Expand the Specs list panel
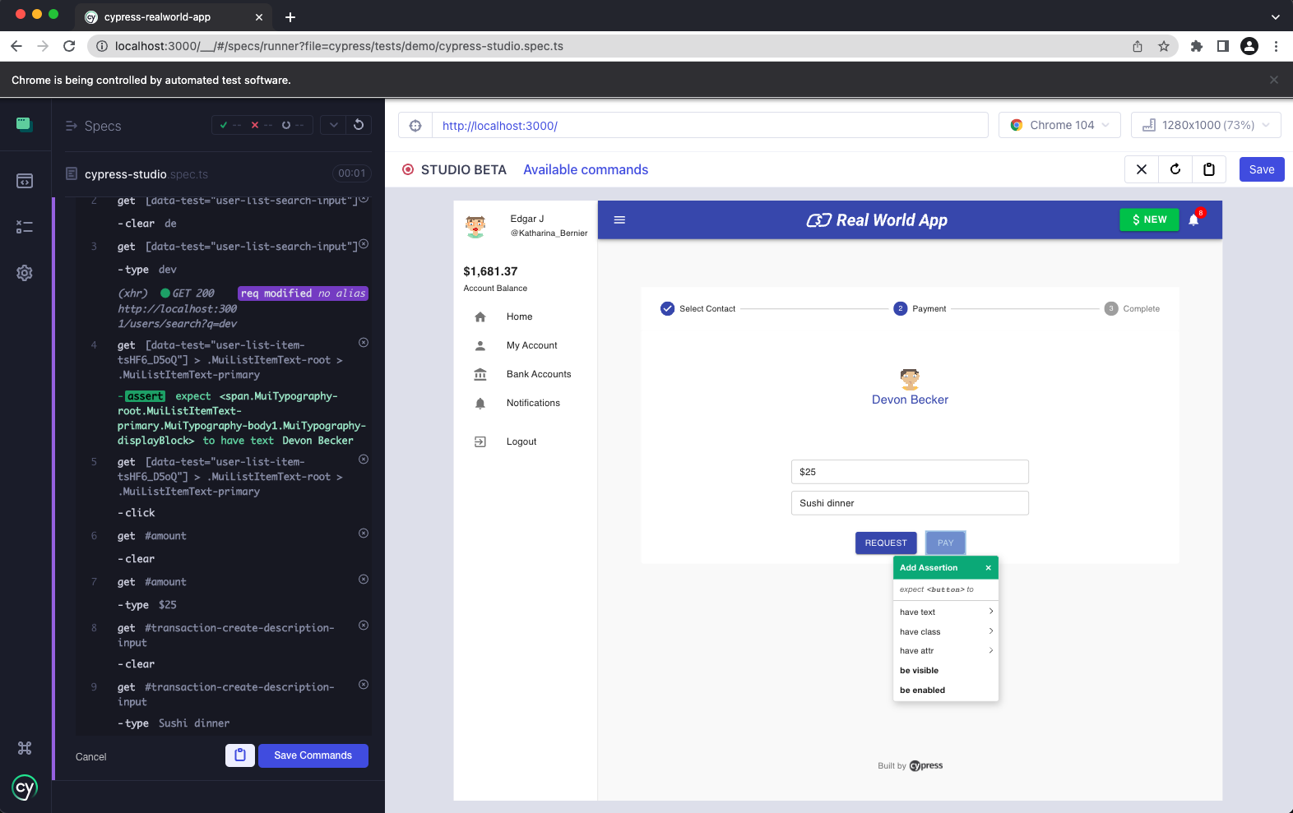 93,126
